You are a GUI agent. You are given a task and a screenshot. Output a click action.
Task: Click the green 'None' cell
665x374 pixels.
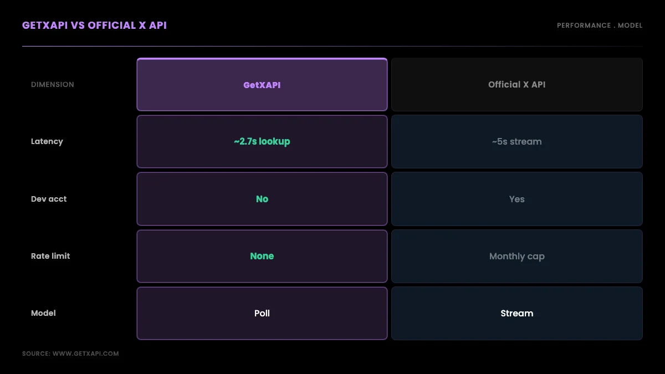(262, 256)
